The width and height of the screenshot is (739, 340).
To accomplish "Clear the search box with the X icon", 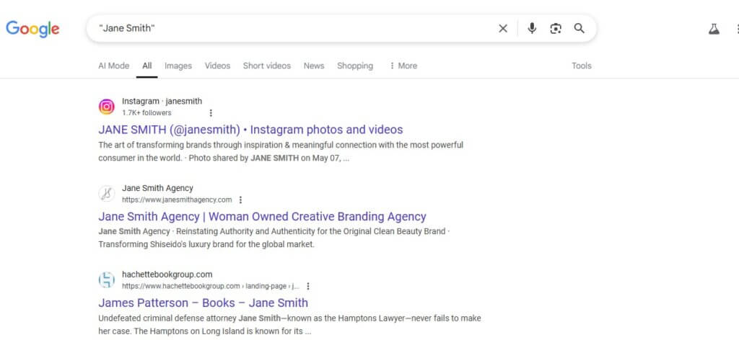I will point(503,29).
